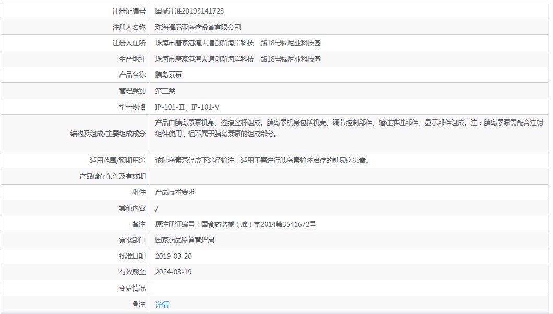
Task: Click the 审批部门 label
Action: (132, 240)
